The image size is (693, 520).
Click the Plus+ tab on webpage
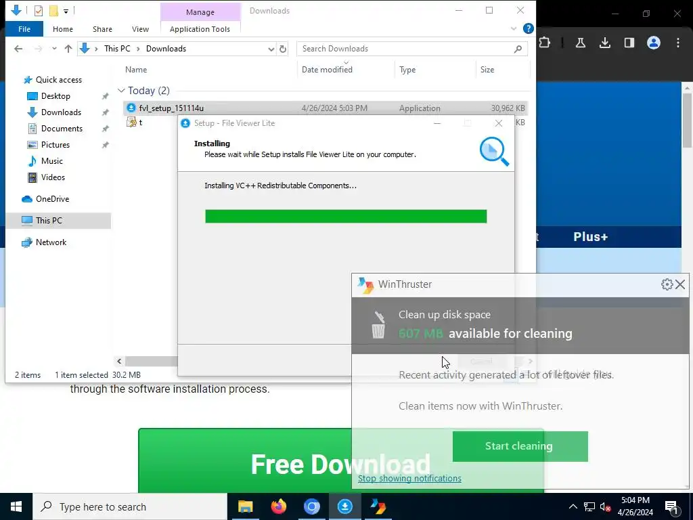pyautogui.click(x=590, y=237)
